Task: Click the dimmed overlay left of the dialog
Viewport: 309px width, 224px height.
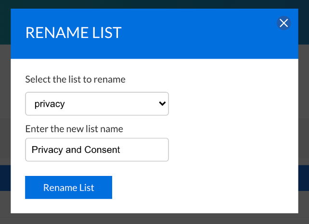Action: (5, 120)
